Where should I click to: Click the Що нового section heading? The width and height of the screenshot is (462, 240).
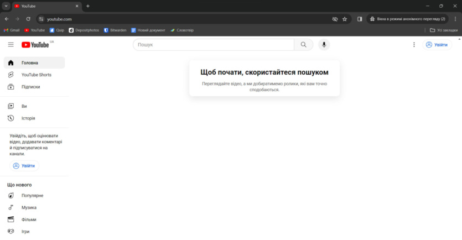click(x=19, y=185)
